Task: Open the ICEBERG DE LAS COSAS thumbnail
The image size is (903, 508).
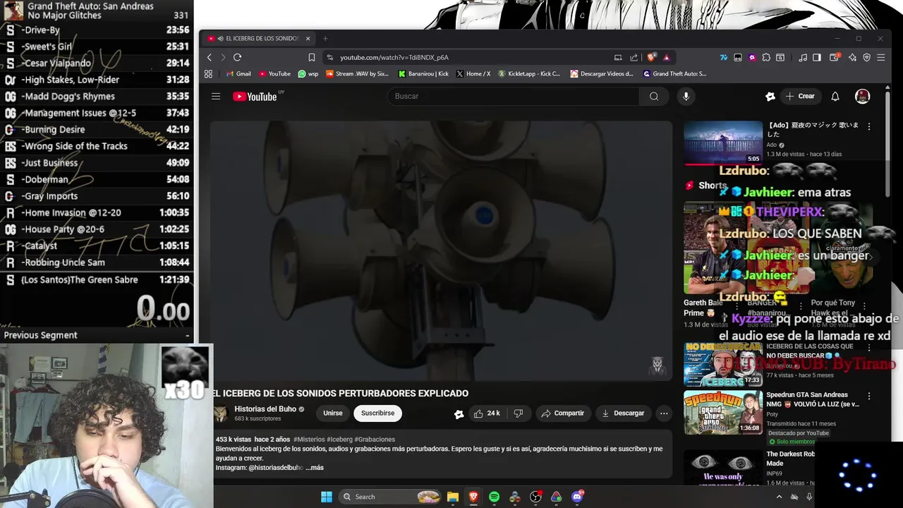Action: (x=723, y=364)
